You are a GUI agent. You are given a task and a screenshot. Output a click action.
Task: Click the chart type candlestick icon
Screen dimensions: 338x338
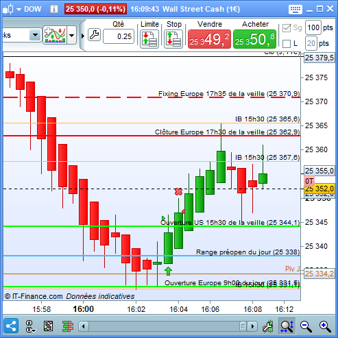pyautogui.click(x=8, y=10)
